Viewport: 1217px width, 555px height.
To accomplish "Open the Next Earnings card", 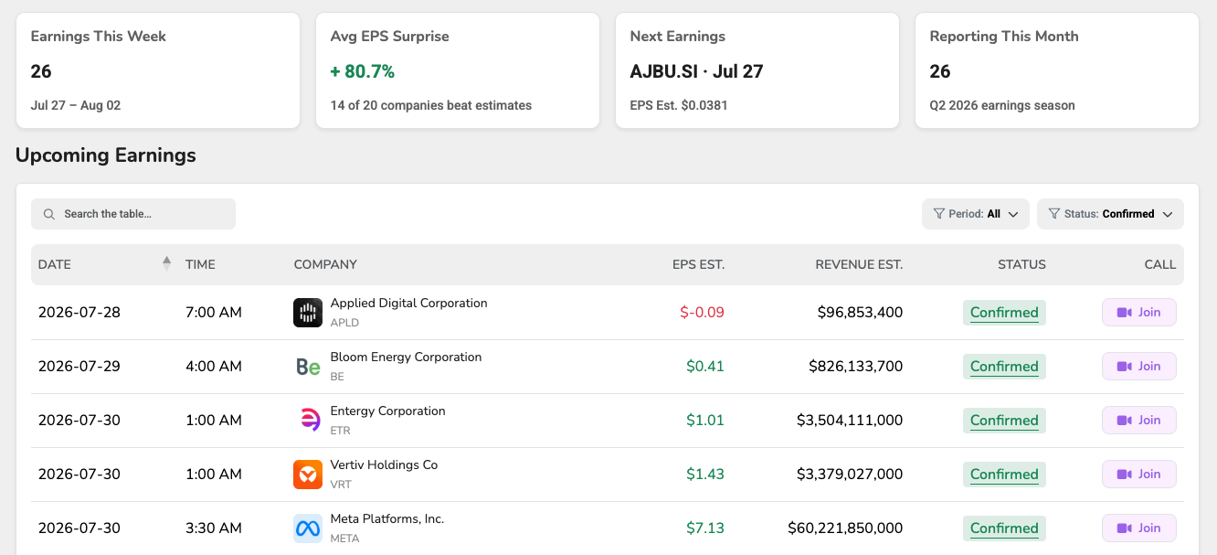I will click(x=757, y=70).
